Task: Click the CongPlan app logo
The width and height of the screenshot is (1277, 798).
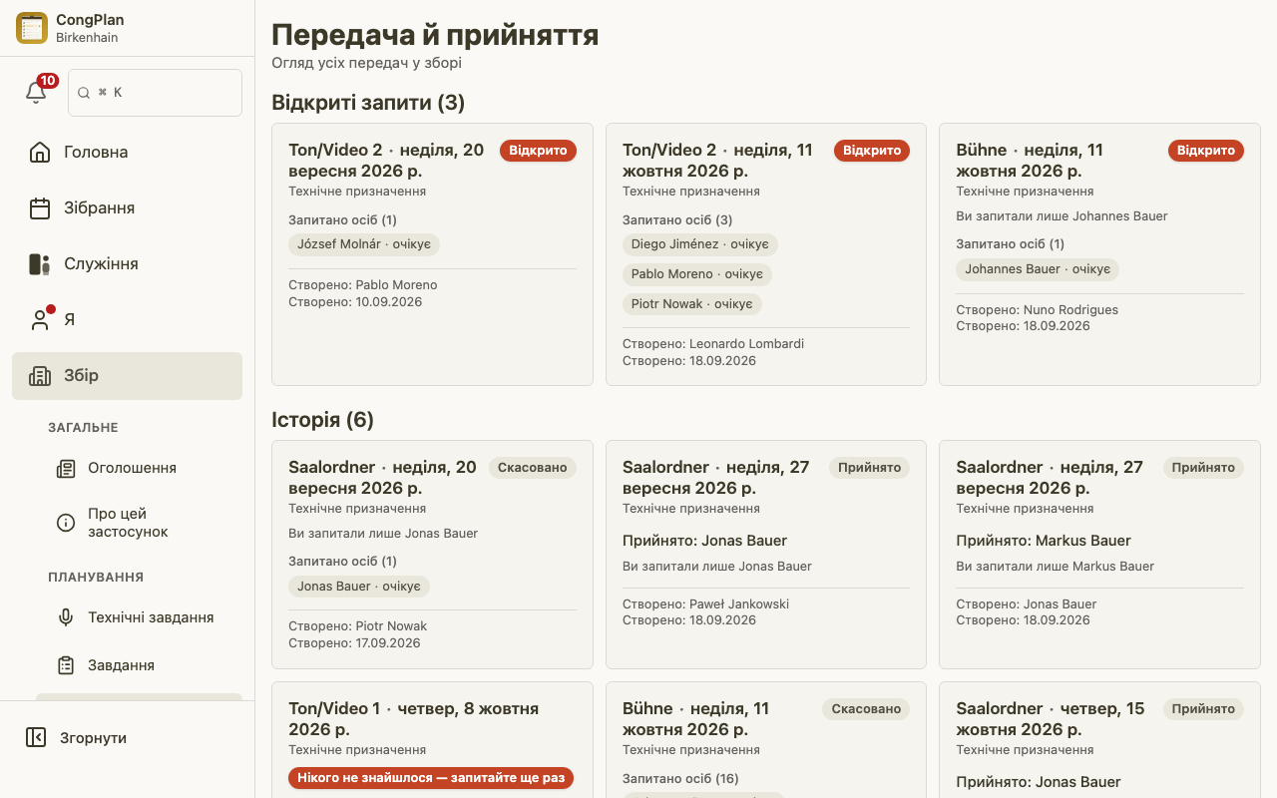Action: tap(32, 28)
